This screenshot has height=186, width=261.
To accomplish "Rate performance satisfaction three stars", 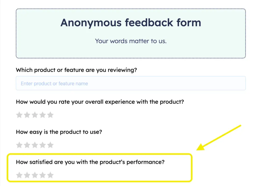I will coord(35,175).
